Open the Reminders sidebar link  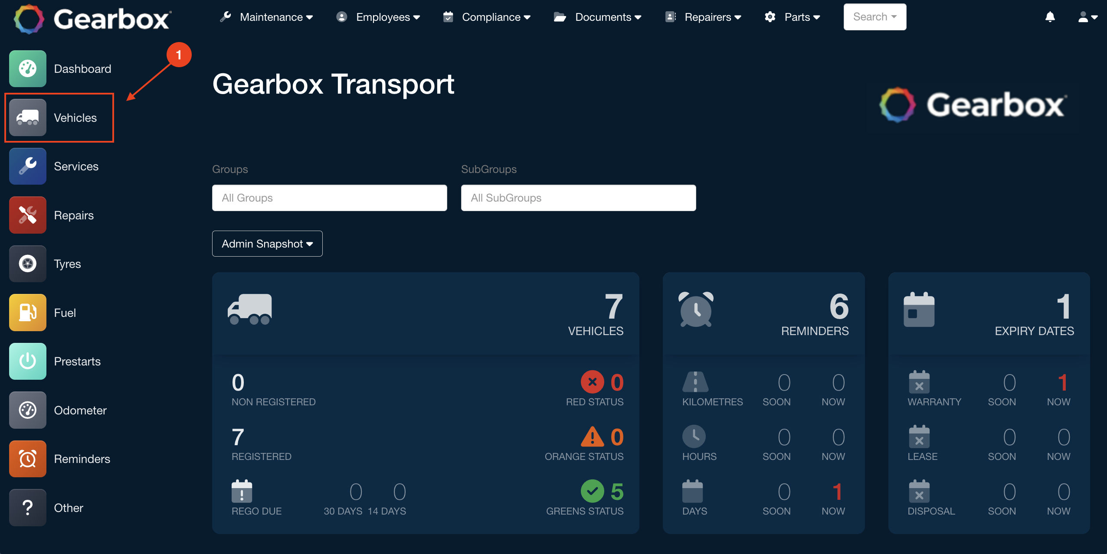82,459
